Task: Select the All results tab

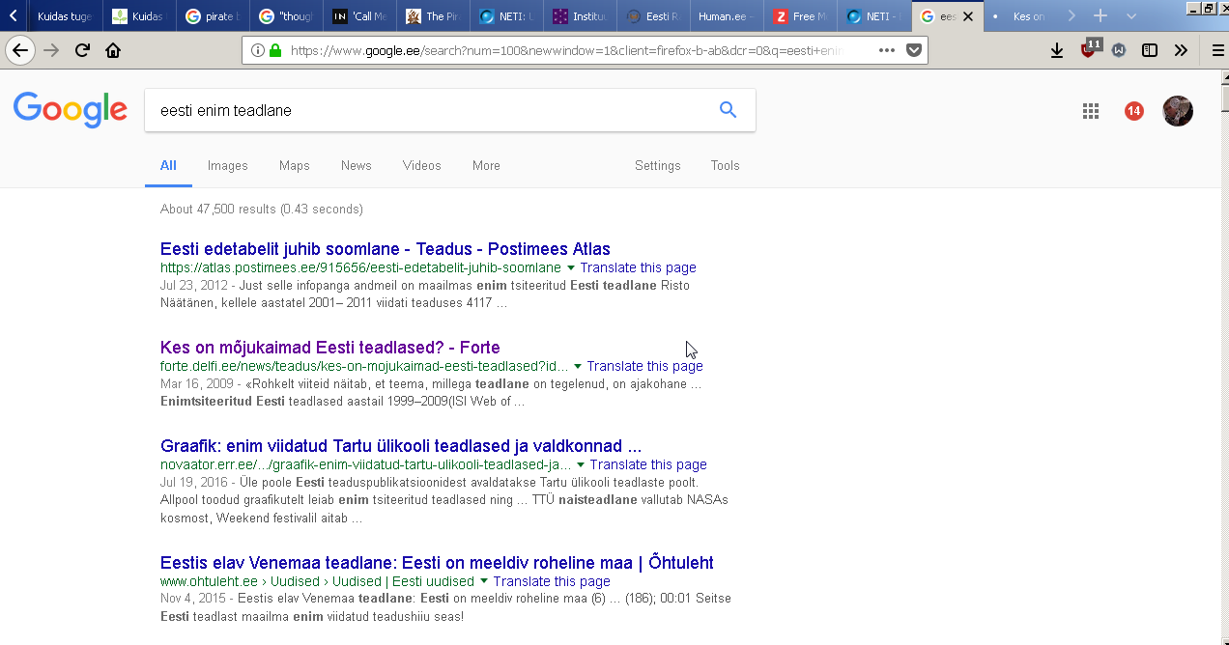Action: pyautogui.click(x=168, y=165)
